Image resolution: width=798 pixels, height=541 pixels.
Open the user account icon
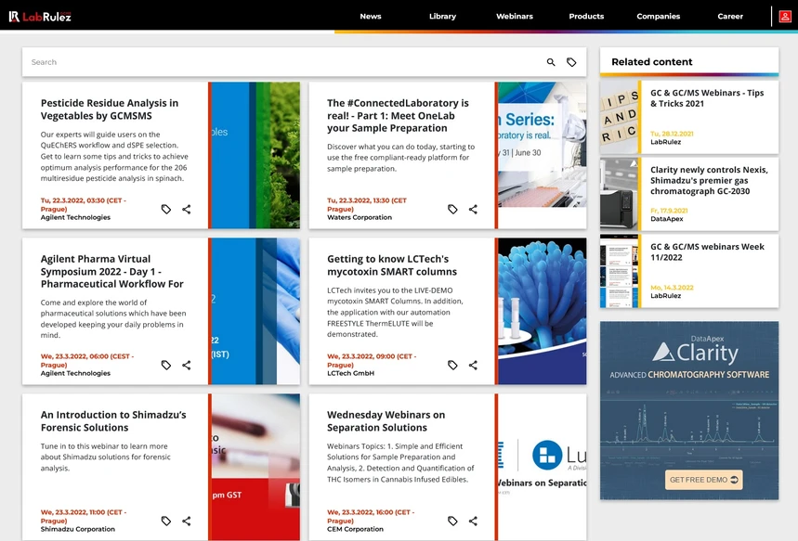785,17
